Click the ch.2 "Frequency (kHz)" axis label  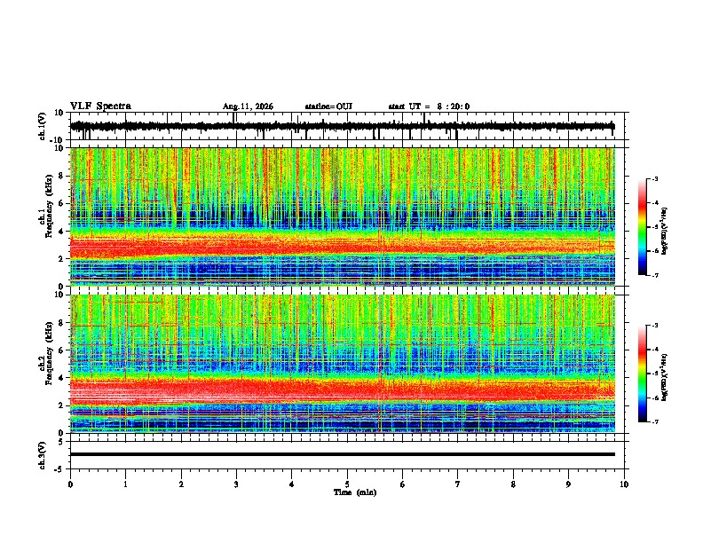click(x=49, y=353)
